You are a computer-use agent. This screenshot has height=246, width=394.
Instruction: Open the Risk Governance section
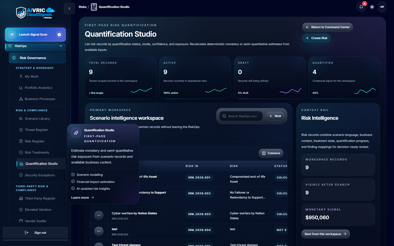pos(37,58)
